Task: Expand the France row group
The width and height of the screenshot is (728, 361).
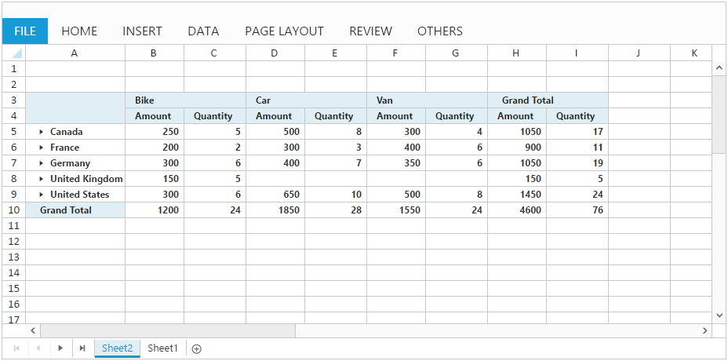Action: coord(41,148)
